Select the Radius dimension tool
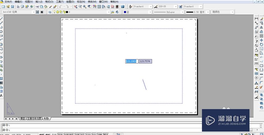 point(256,37)
